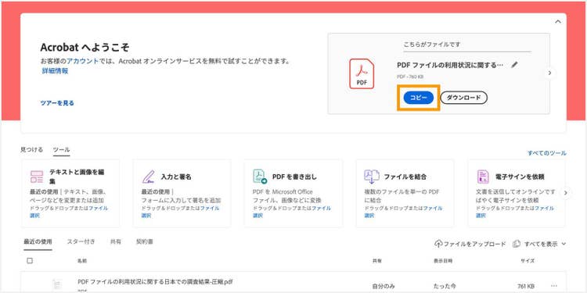Click the 自分のみ sharing cell

click(x=384, y=286)
